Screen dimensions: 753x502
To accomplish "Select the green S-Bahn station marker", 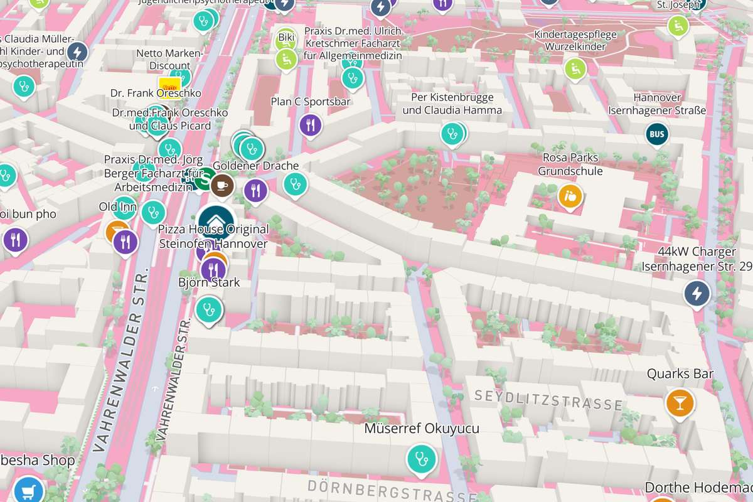I will pyautogui.click(x=203, y=179).
